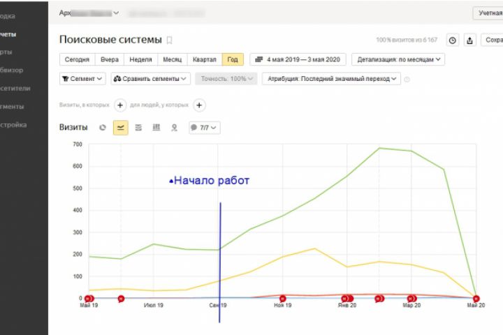
Task: Open the Сегменты sidebar item
Action: coord(12,107)
